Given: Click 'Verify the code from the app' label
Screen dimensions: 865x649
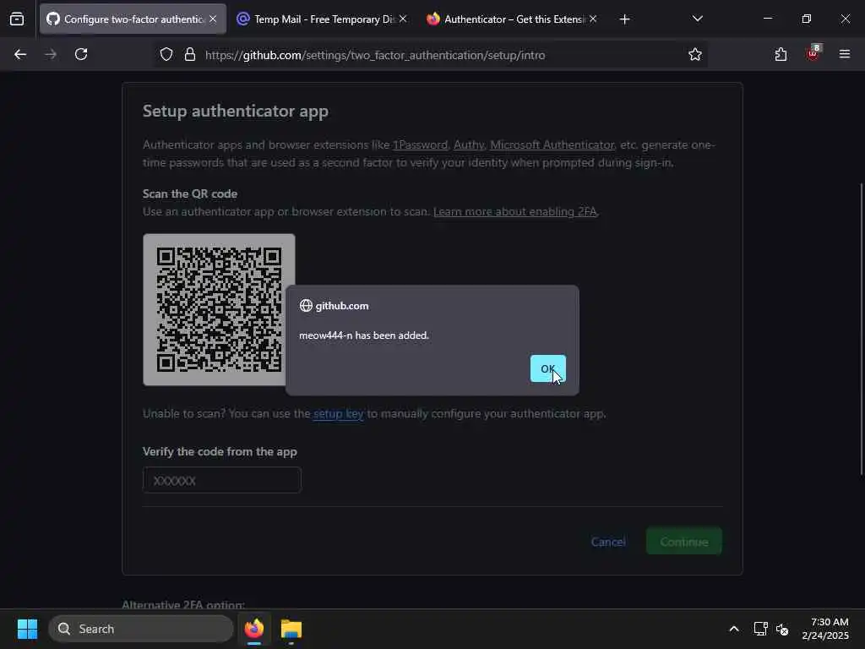Looking at the screenshot, I should click(x=220, y=451).
